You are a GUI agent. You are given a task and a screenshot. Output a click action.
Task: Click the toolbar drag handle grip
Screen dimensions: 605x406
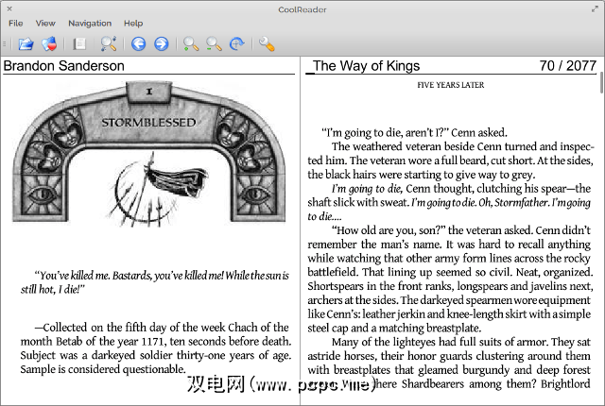(5, 44)
